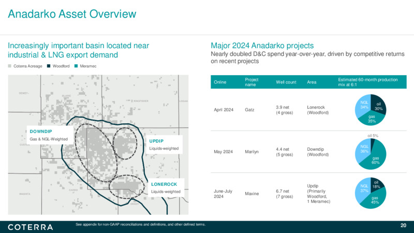Click the 'Maxine' project name

point(252,194)
